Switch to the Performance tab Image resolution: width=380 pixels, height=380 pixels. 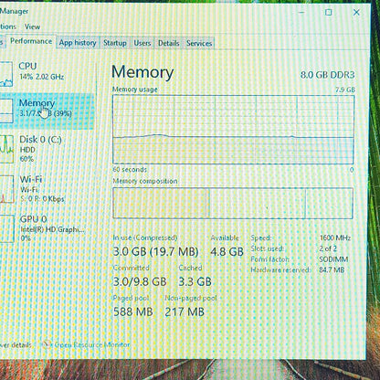pos(31,41)
